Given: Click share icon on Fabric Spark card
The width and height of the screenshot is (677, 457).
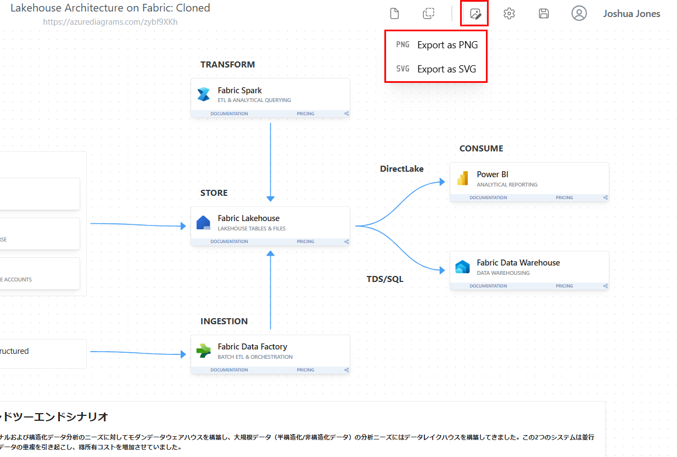Looking at the screenshot, I should 346,114.
